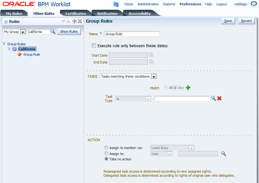Viewport: 259px width, 183px height.
Task: Click the End Date field
Action: pyautogui.click(x=128, y=62)
